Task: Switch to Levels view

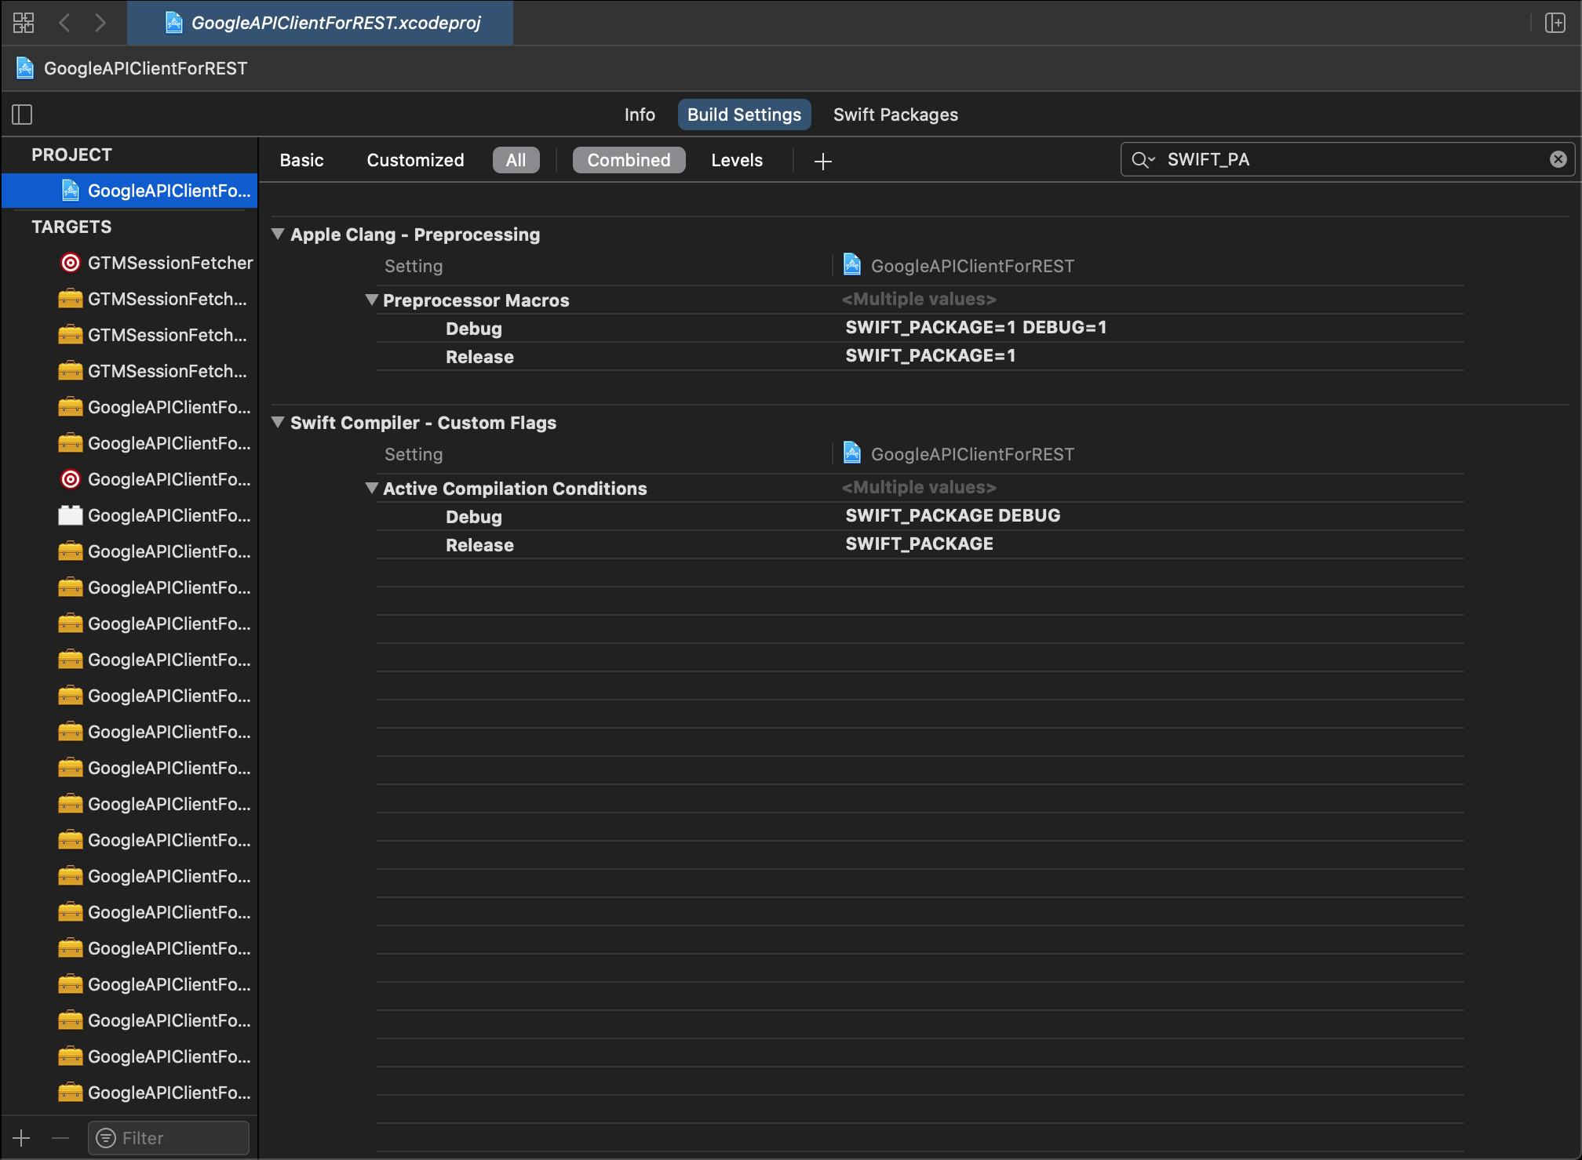Action: [737, 160]
